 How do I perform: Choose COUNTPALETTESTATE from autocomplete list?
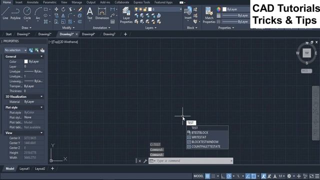click(x=207, y=146)
